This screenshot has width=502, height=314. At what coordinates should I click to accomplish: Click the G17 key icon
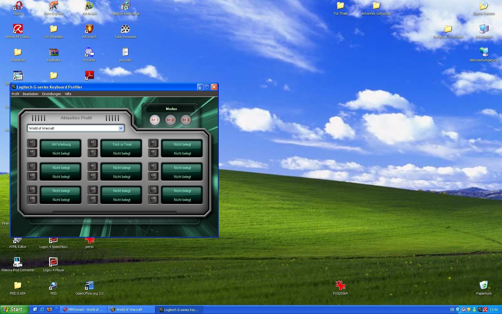click(x=93, y=199)
